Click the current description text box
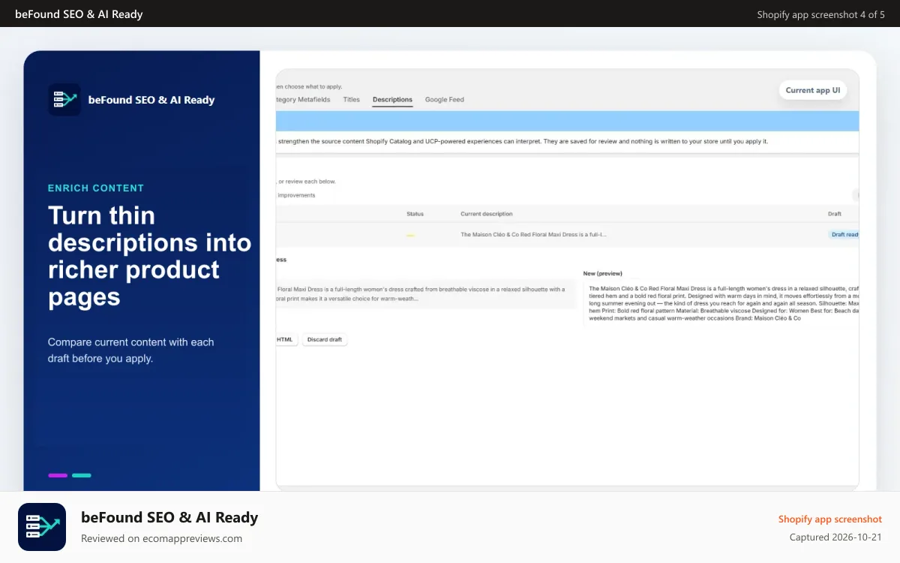The image size is (900, 563). point(427,294)
